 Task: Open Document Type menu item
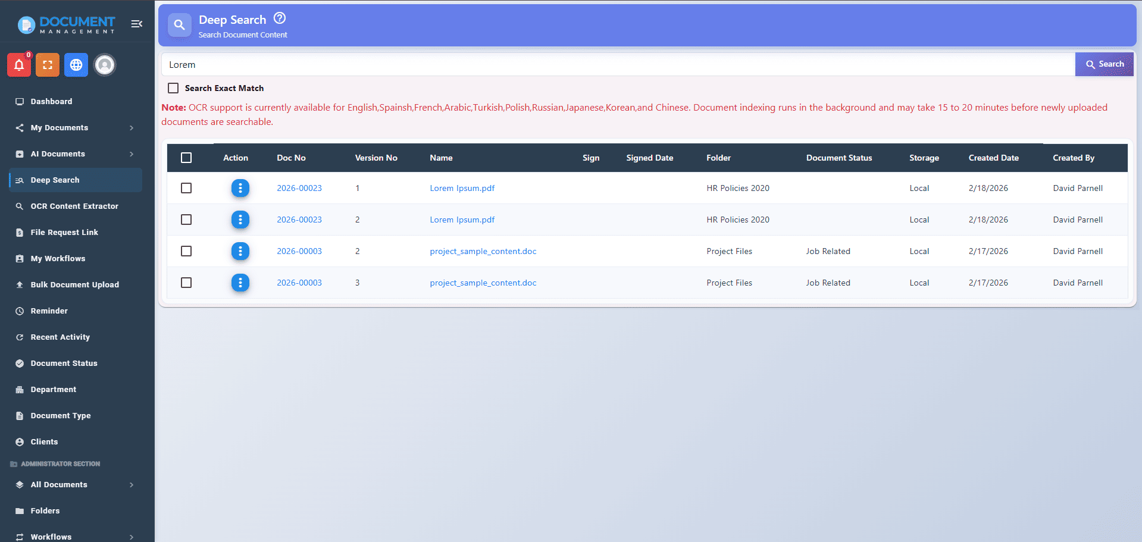(76, 416)
